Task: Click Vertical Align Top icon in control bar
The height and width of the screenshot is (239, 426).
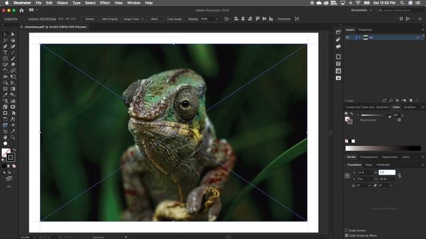Action: (x=258, y=19)
